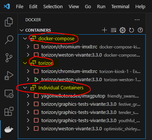
Task: Expand the torizon-kiosk-1 container row
Action: [28, 71]
